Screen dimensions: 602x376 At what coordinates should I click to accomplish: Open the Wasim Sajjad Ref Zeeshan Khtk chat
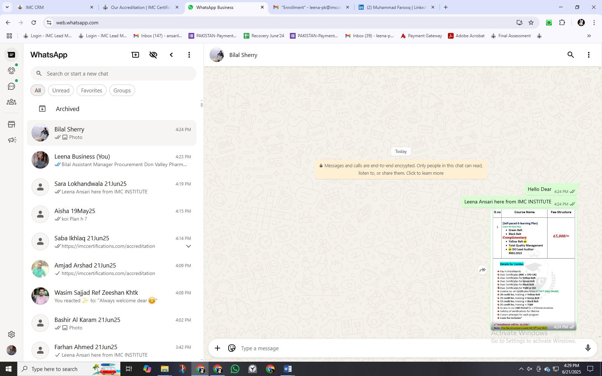coord(111,296)
